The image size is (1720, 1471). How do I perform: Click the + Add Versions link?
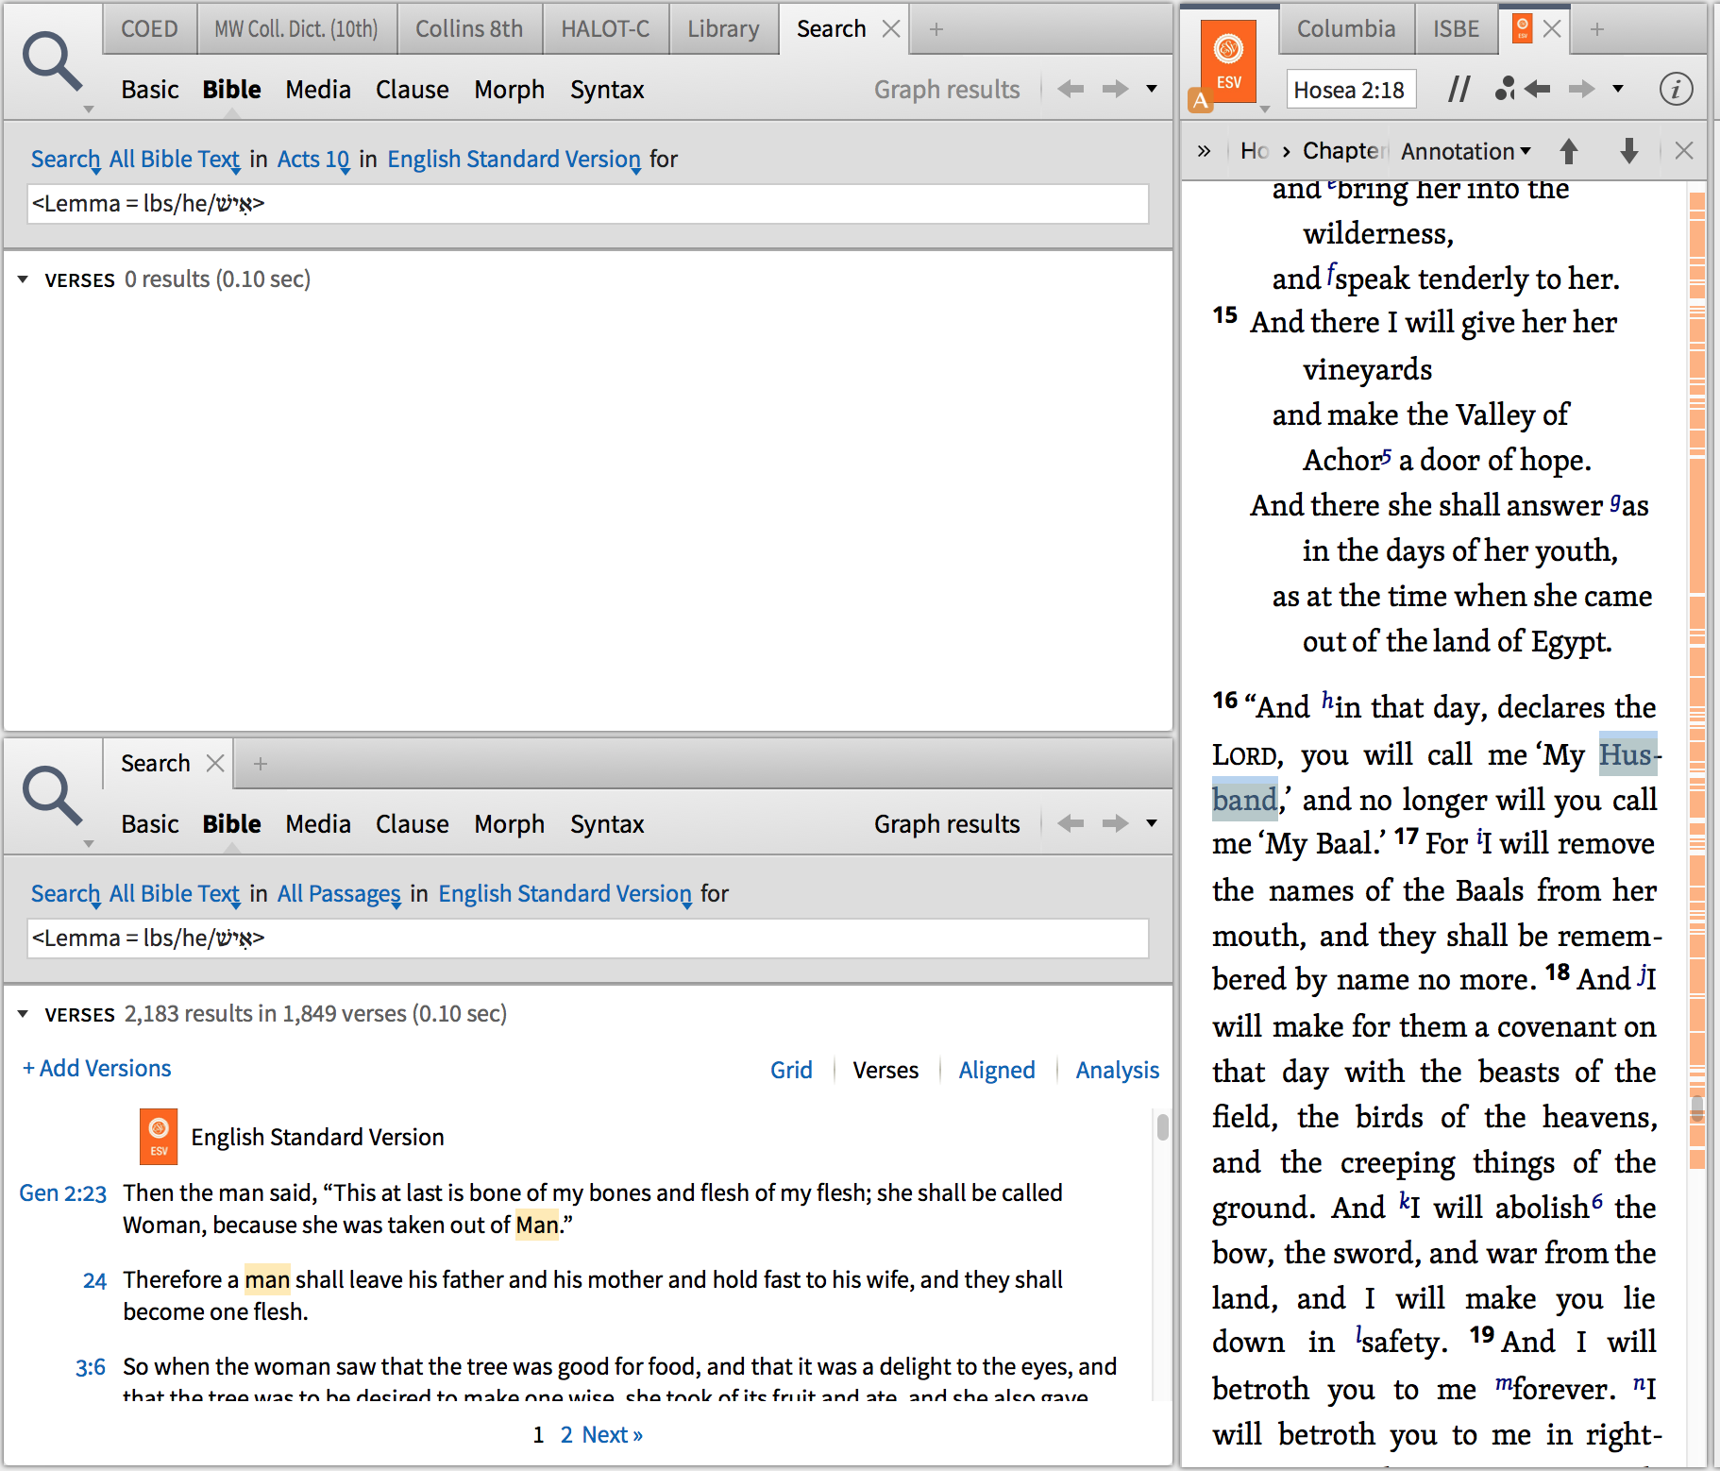[x=97, y=1069]
